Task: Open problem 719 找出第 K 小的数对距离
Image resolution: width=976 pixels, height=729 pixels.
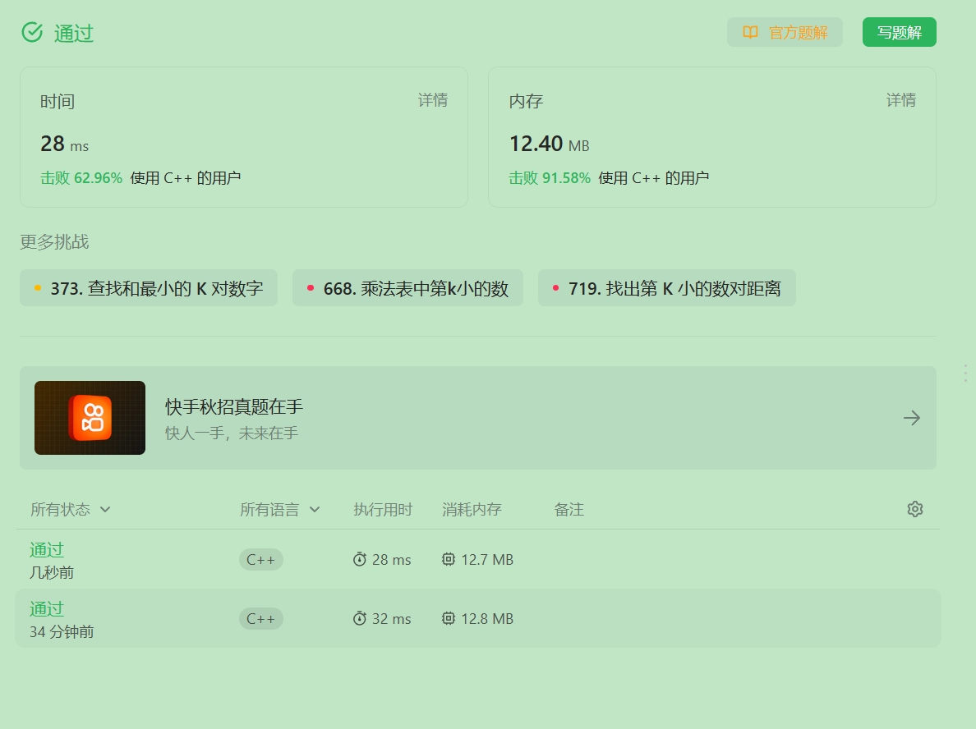Action: [666, 288]
